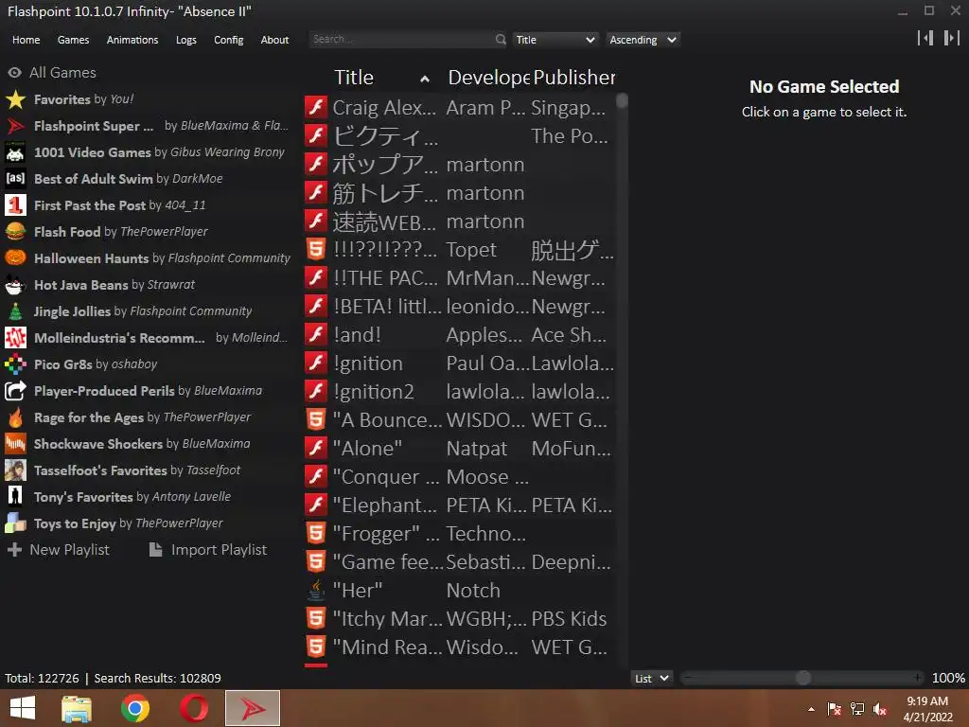
Task: Select the "!gnition2" game row
Action: tap(460, 391)
